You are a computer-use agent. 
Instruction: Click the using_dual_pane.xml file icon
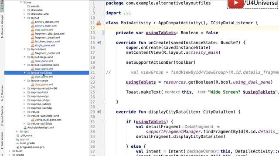[33, 120]
